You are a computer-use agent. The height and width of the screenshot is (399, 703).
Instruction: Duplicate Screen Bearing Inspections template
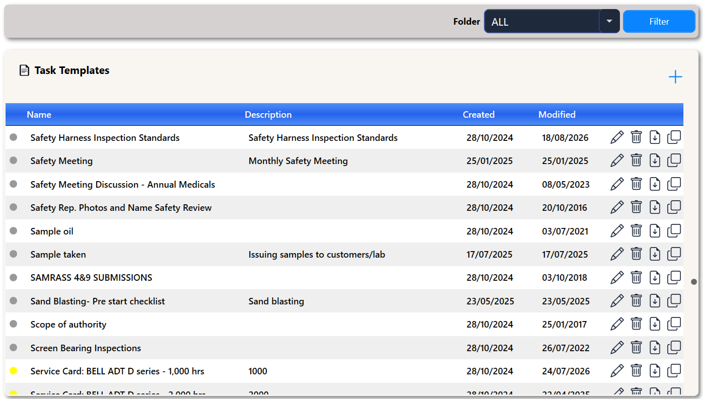674,348
